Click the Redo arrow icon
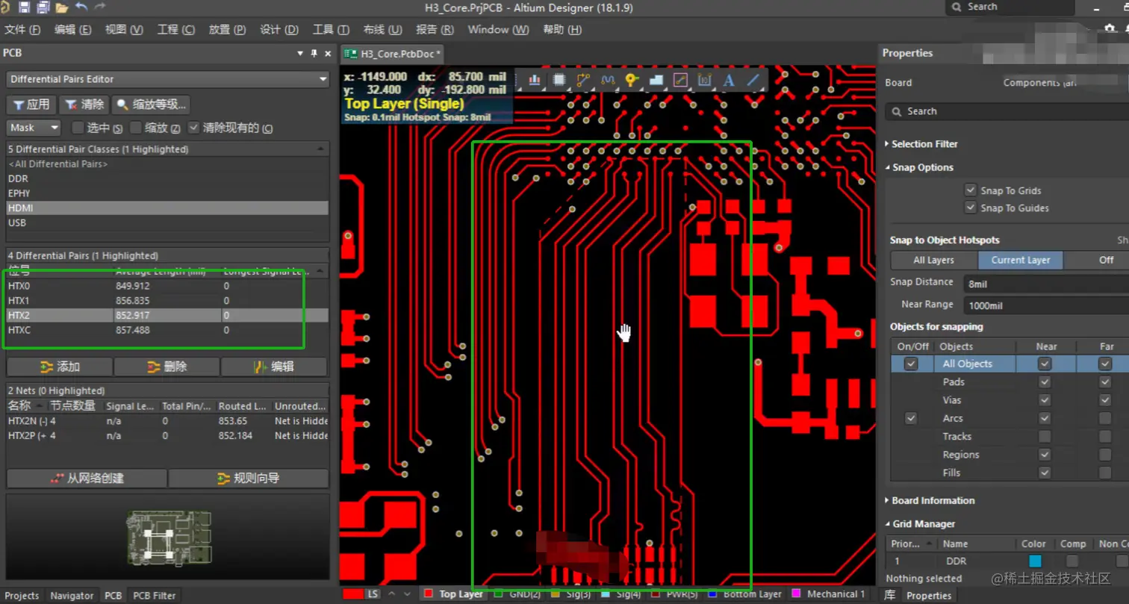 pos(100,7)
